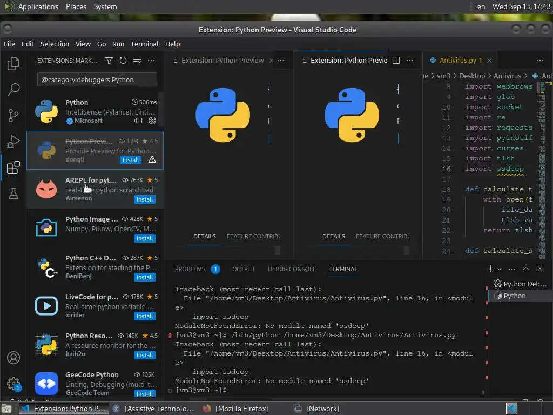This screenshot has width=553, height=415.
Task: Select the Python extension by Microsoft
Action: coord(95,111)
